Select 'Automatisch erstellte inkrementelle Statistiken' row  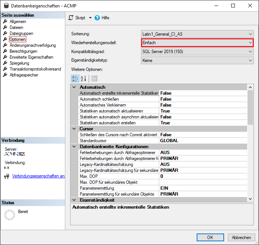coord(163,93)
